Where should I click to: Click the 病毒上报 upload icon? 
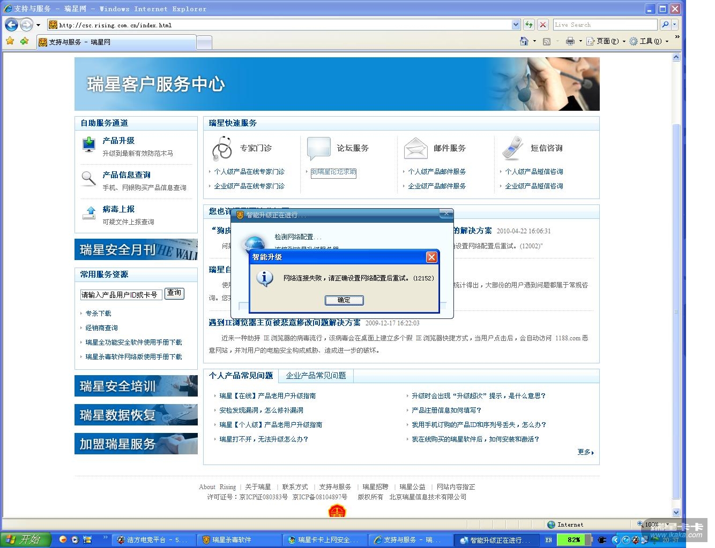click(88, 213)
